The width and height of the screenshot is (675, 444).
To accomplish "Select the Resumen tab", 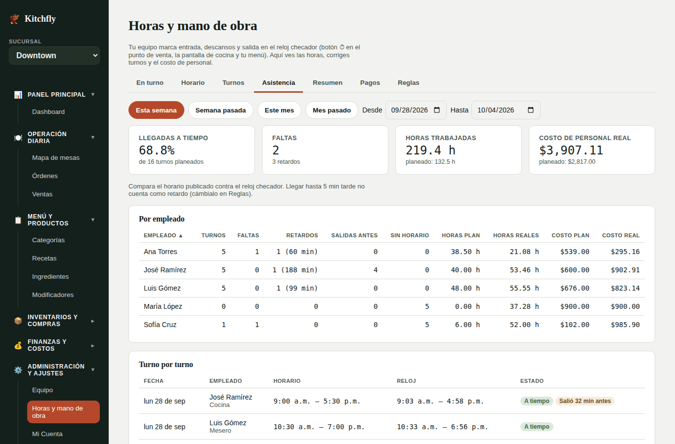I will pos(328,83).
